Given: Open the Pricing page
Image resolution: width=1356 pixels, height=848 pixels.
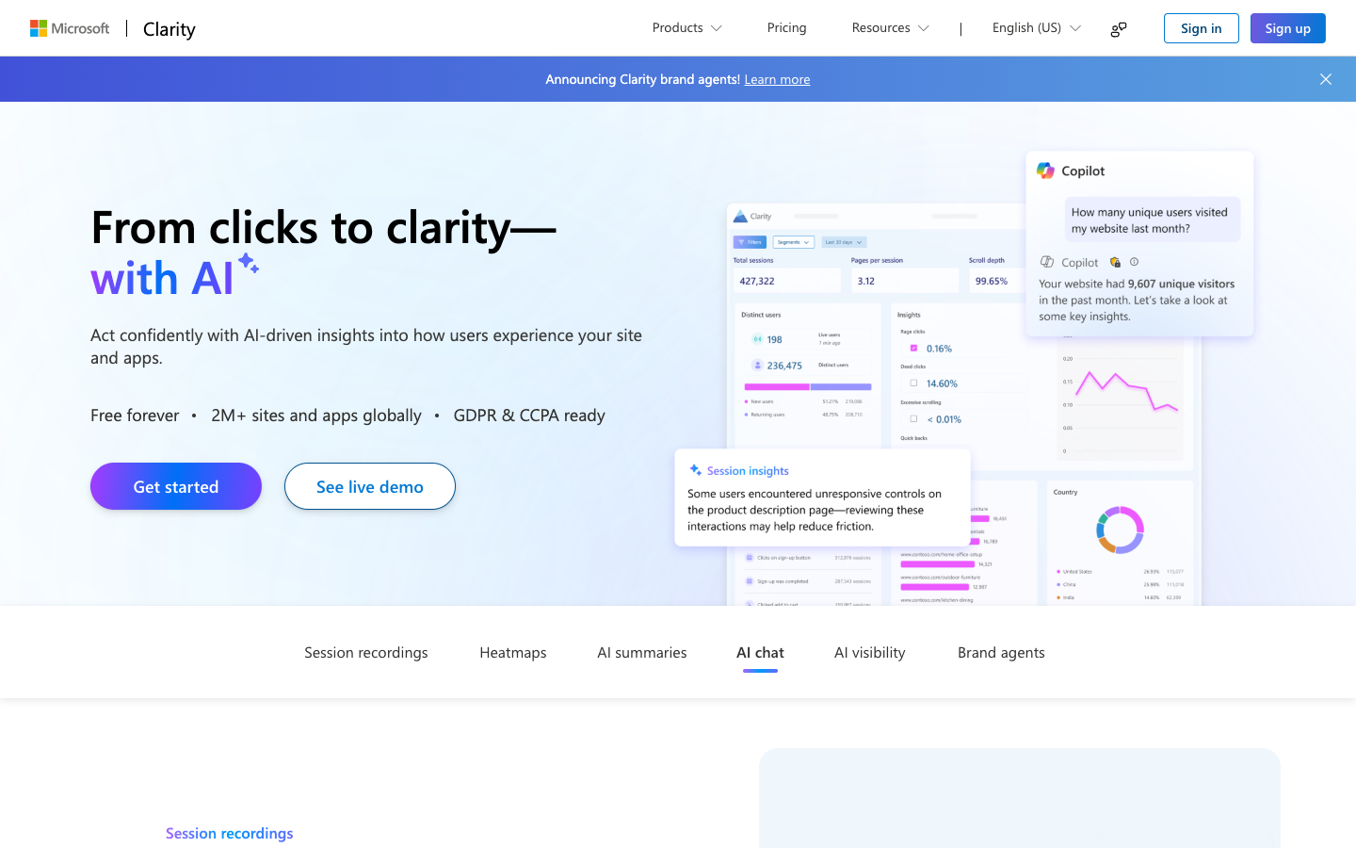Looking at the screenshot, I should [786, 28].
